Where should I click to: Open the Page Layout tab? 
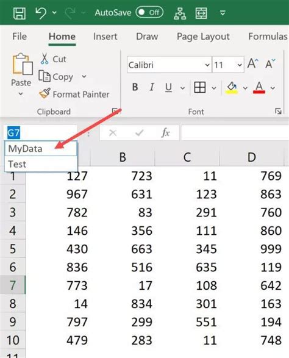(x=203, y=37)
